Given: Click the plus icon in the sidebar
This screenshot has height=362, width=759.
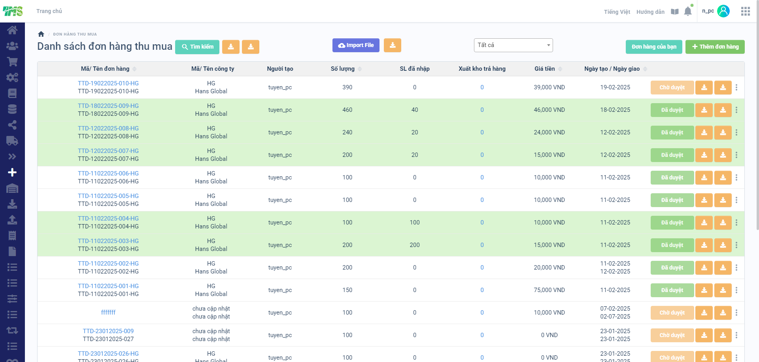Looking at the screenshot, I should tap(12, 172).
